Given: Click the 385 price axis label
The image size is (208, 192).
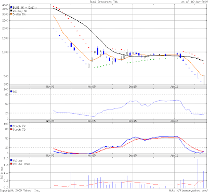Looking at the screenshot, I should [x=6, y=84].
